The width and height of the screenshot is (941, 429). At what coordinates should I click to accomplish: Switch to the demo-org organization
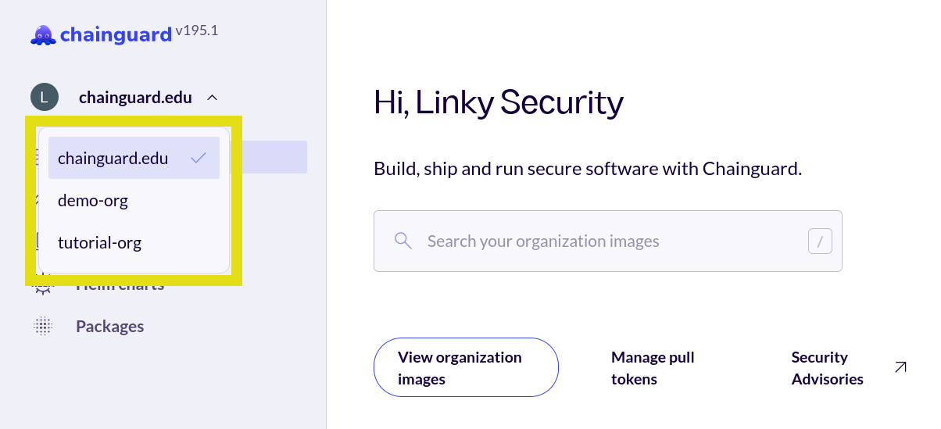pyautogui.click(x=93, y=201)
